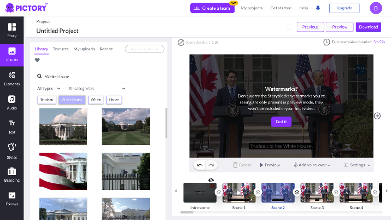This screenshot has height=220, width=391.
Task: Open the Styles sidebar panel
Action: (11, 151)
